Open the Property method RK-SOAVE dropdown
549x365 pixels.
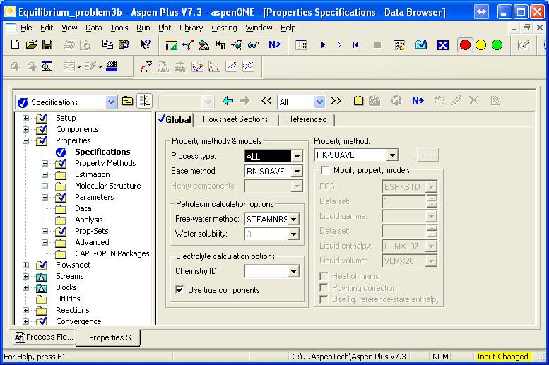click(x=392, y=155)
